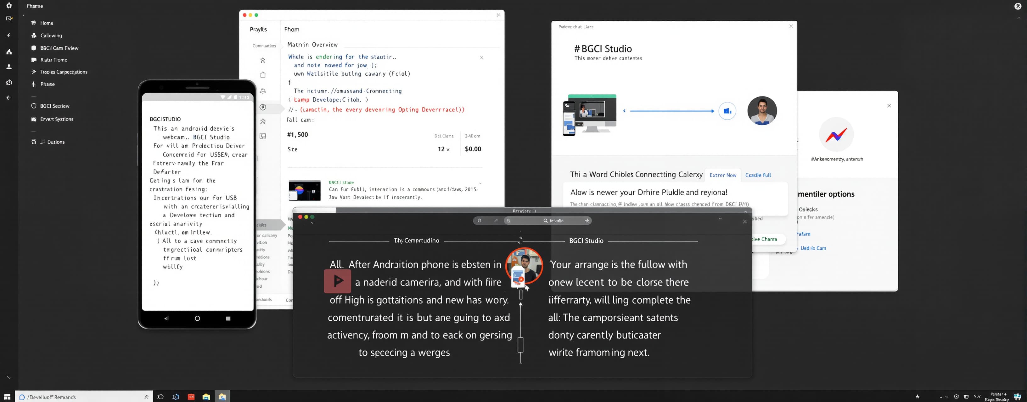Click the plus icon right of feradic search

pyautogui.click(x=587, y=220)
